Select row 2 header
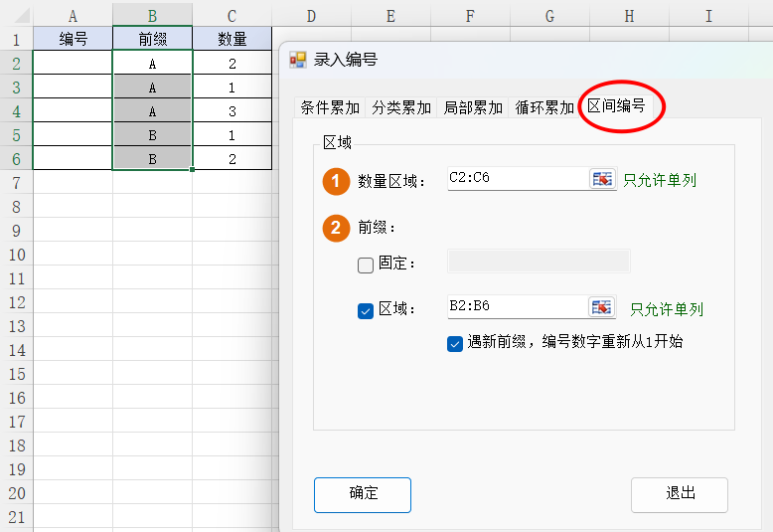This screenshot has width=773, height=532. pos(16,64)
